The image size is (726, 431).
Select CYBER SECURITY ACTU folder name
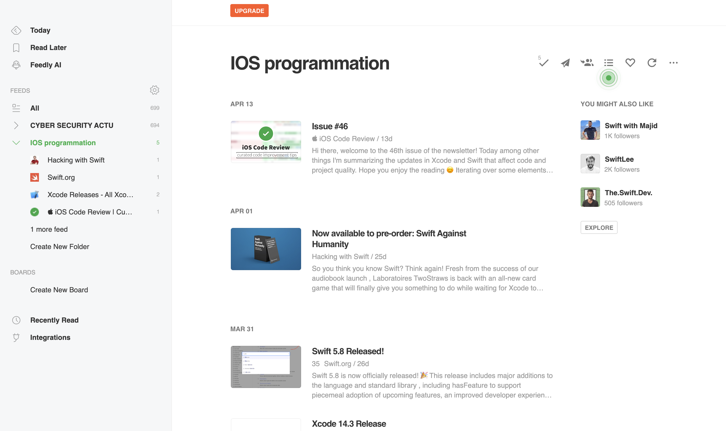point(72,125)
